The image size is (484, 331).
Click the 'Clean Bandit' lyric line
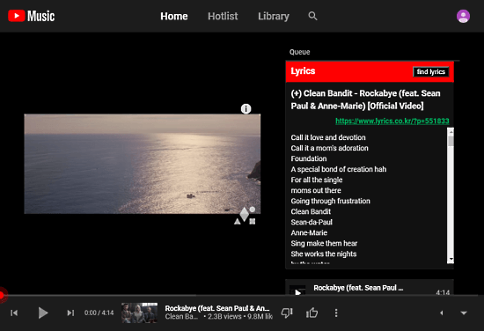[311, 211]
